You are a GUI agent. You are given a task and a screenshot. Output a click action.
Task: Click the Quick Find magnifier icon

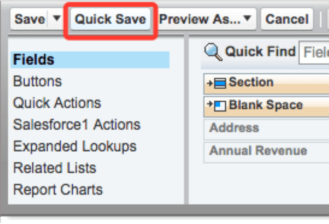213,52
